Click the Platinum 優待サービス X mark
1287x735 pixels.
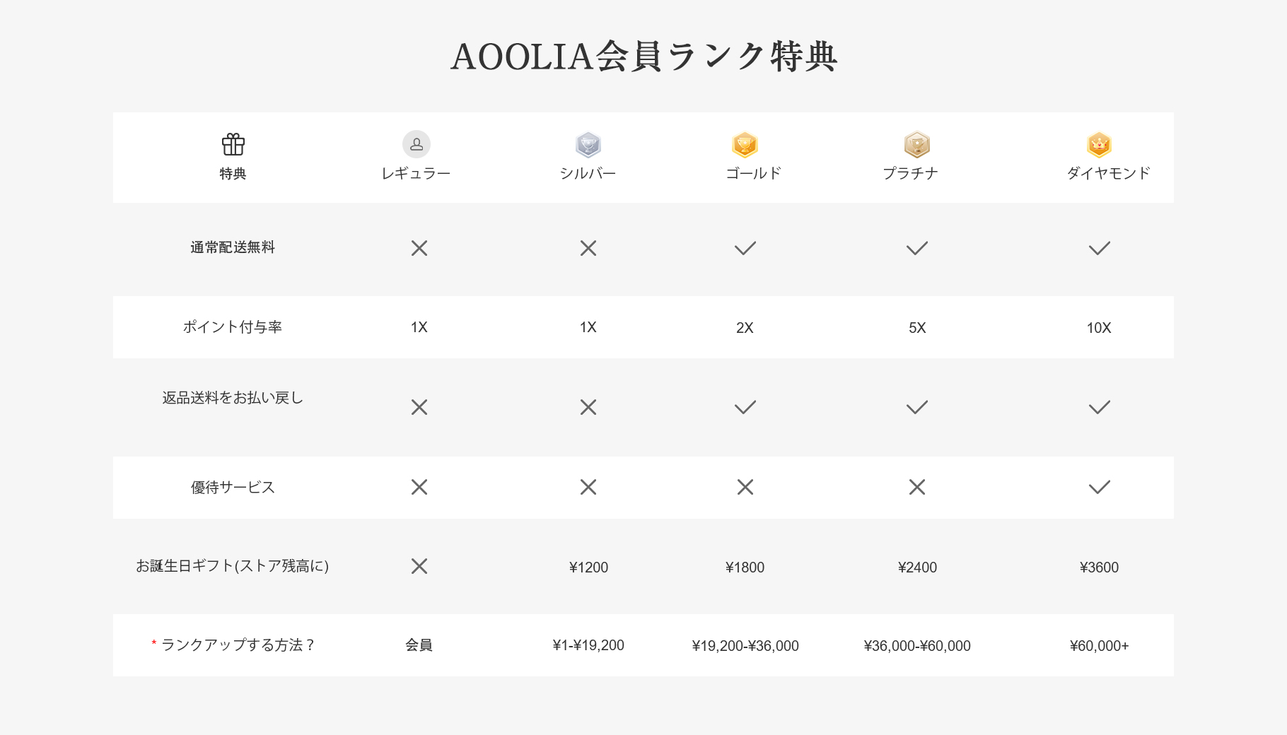click(916, 487)
